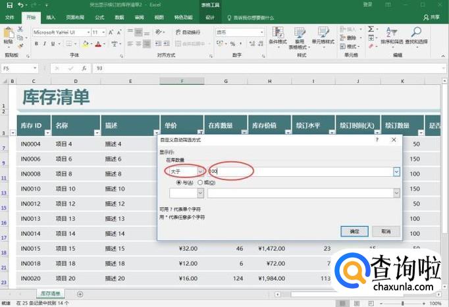This screenshot has width=449, height=307.
Task: Select the 库存清单 sheet tab
Action: pyautogui.click(x=51, y=294)
